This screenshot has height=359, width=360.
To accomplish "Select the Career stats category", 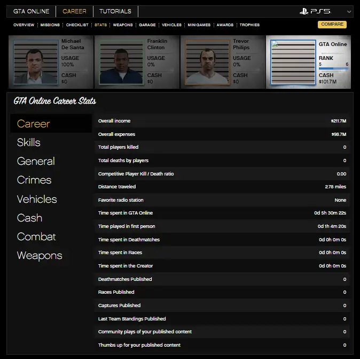I will click(x=51, y=124).
